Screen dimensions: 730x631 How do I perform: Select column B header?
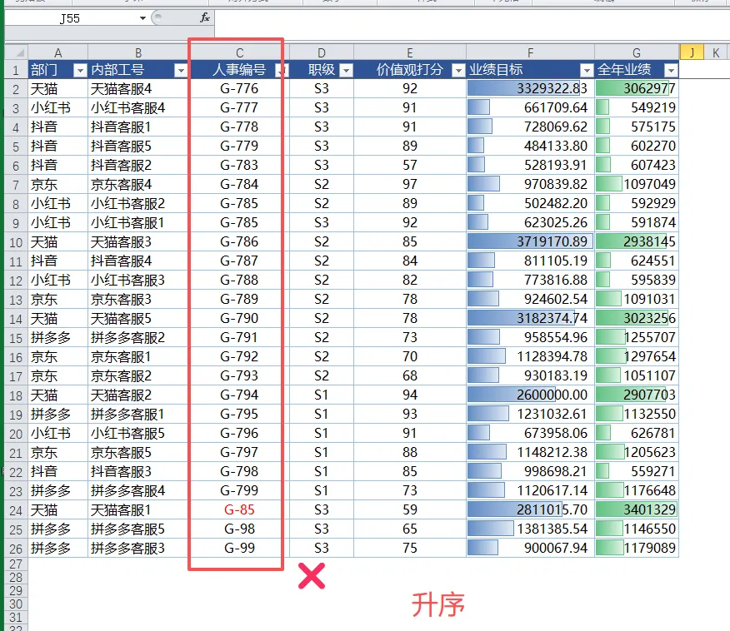click(x=137, y=52)
